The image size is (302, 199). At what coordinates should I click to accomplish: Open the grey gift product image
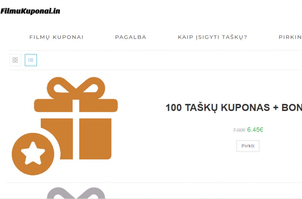pos(76,193)
